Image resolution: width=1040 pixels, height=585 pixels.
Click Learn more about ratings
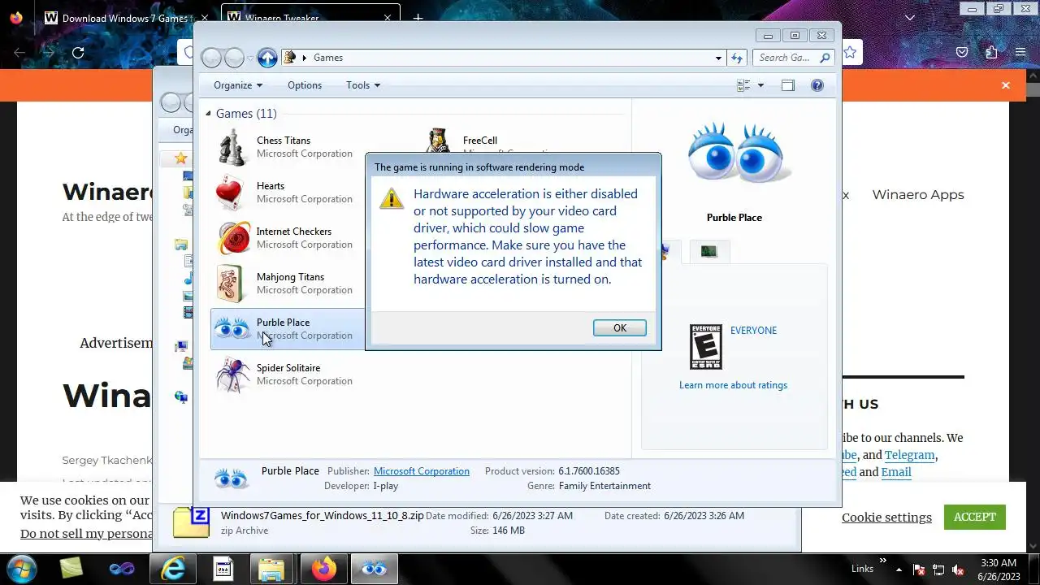[733, 385]
